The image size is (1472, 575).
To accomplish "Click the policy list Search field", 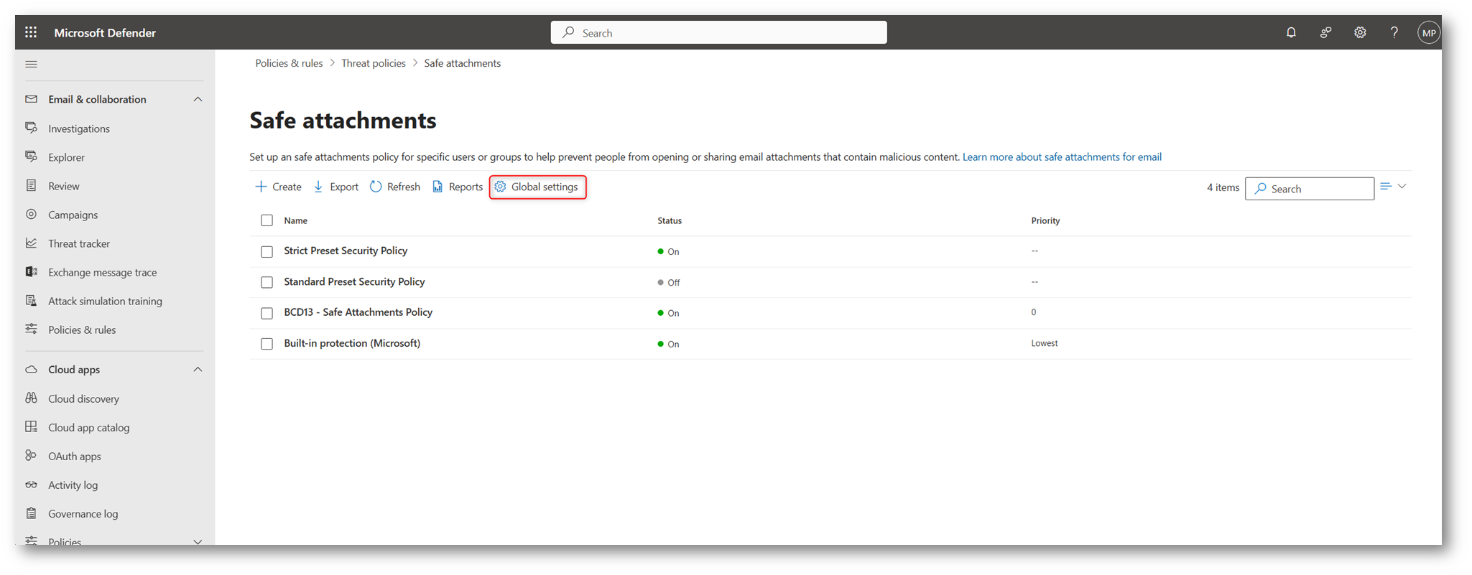I will pos(1309,188).
